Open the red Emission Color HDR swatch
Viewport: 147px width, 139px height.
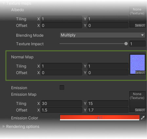100,118
